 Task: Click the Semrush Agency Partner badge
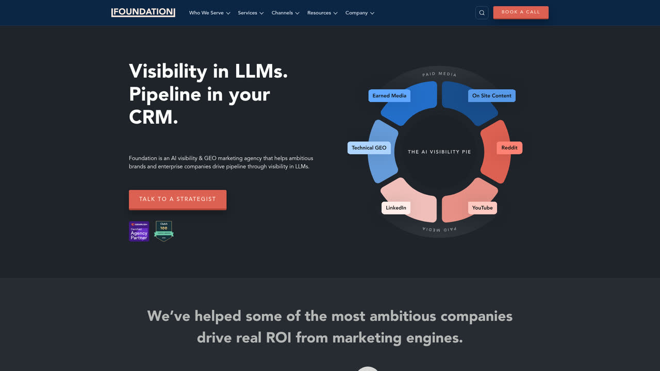pyautogui.click(x=139, y=231)
